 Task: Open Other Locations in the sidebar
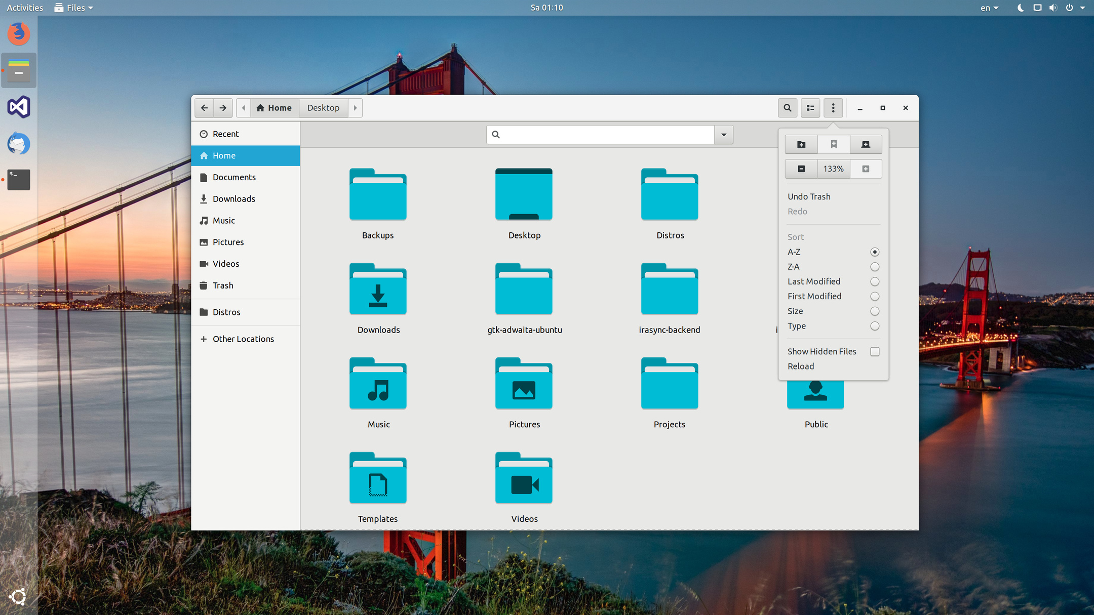coord(243,339)
